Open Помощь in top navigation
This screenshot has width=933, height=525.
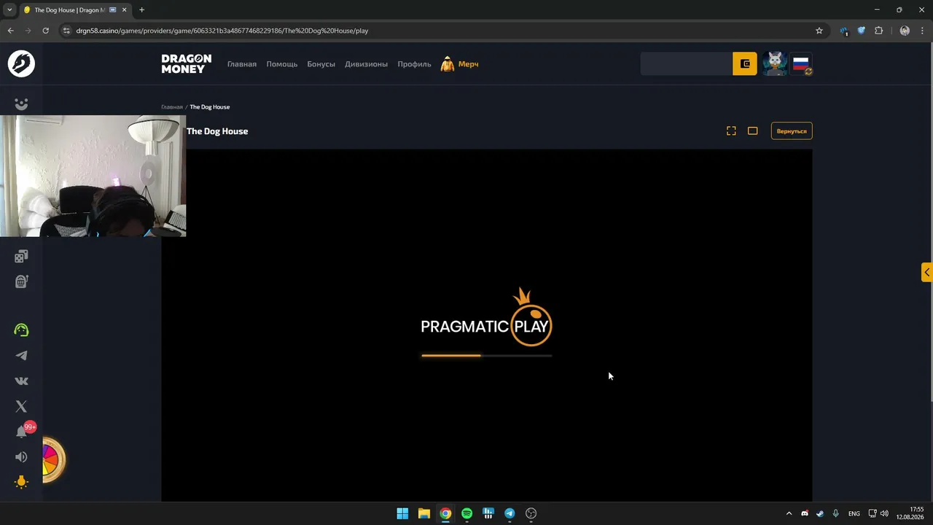click(x=282, y=64)
